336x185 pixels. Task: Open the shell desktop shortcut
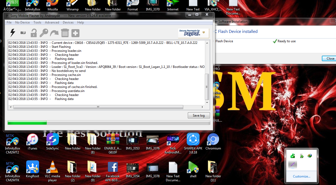pyautogui.click(x=193, y=169)
